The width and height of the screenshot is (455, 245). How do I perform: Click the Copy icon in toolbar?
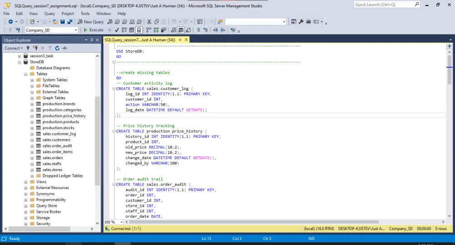click(157, 22)
